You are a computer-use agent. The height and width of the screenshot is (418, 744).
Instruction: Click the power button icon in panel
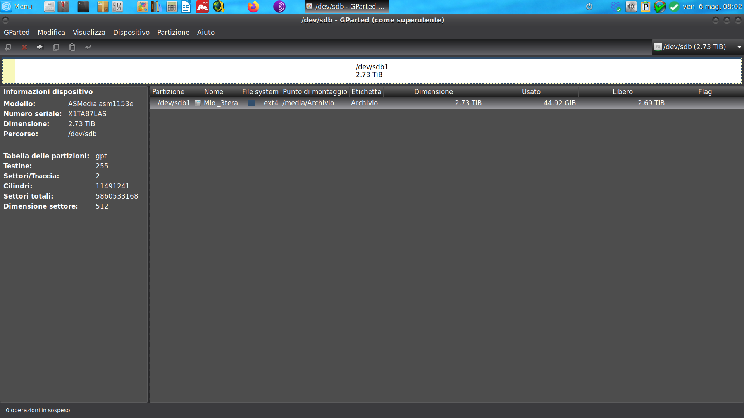[x=589, y=7]
